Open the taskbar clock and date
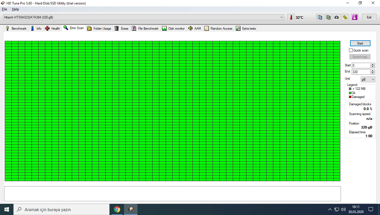380x215 pixels. point(355,209)
